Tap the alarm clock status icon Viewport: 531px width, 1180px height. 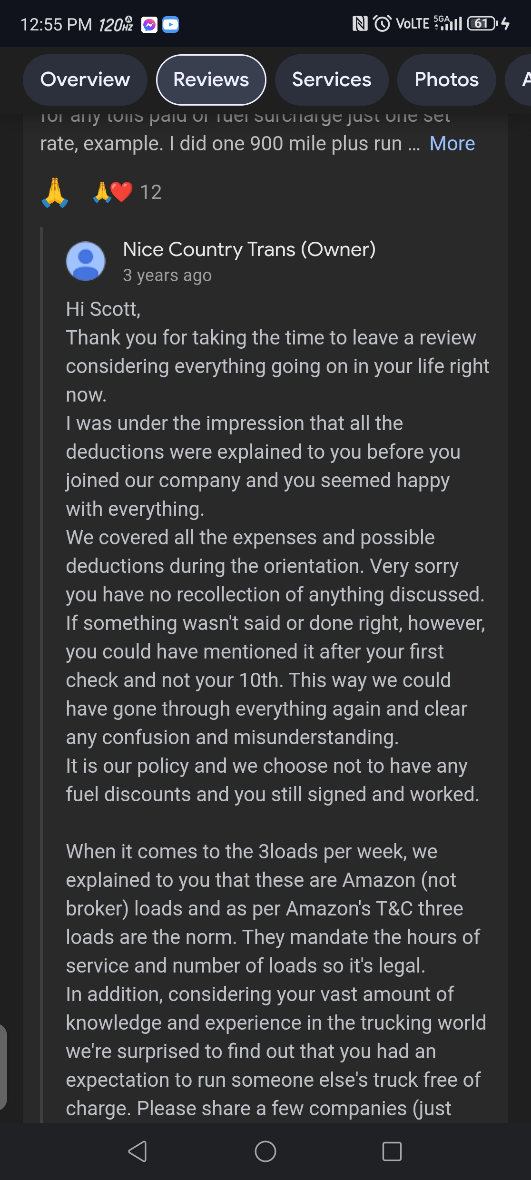383,23
